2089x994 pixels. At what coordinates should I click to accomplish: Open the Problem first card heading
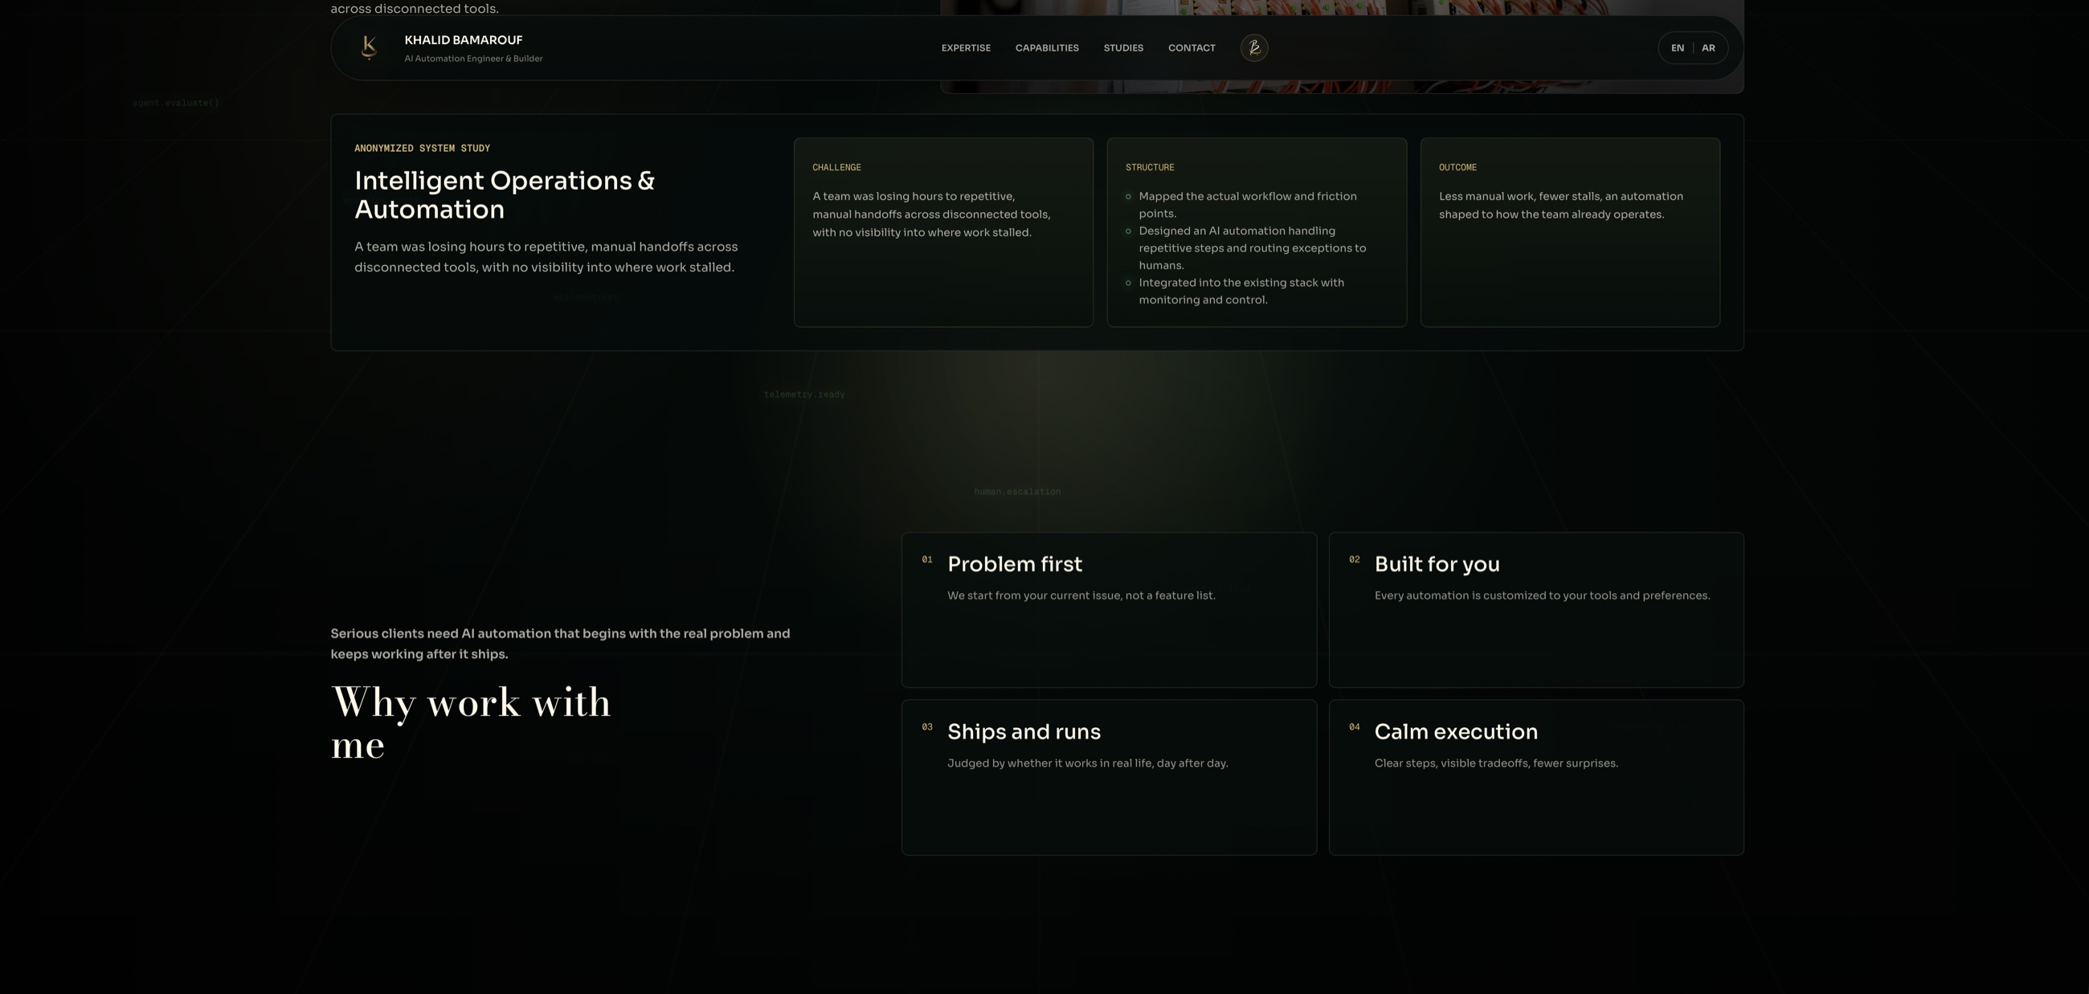1015,564
